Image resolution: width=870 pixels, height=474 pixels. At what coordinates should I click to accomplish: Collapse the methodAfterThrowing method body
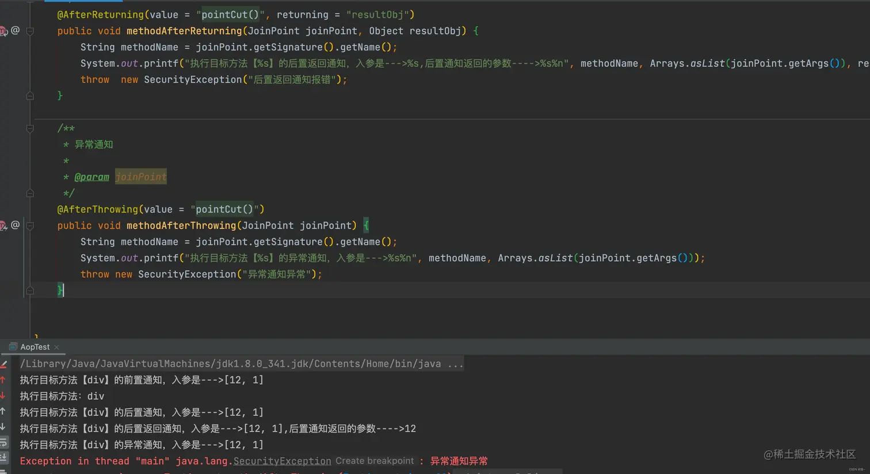30,225
